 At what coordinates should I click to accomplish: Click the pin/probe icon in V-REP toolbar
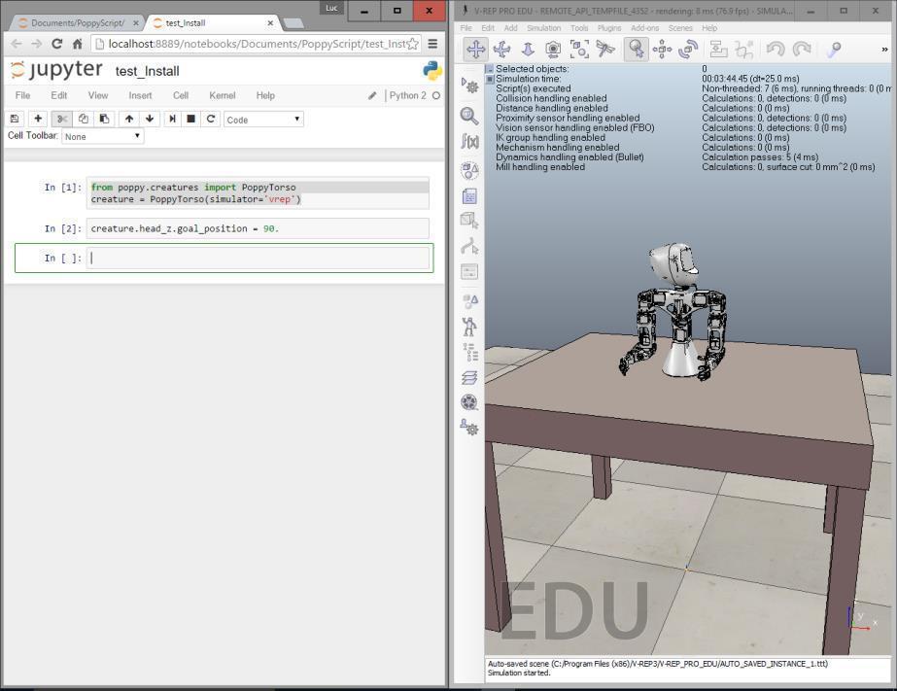[x=834, y=50]
